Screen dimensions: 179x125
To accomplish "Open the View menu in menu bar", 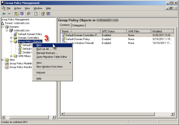I will tap(27, 8).
